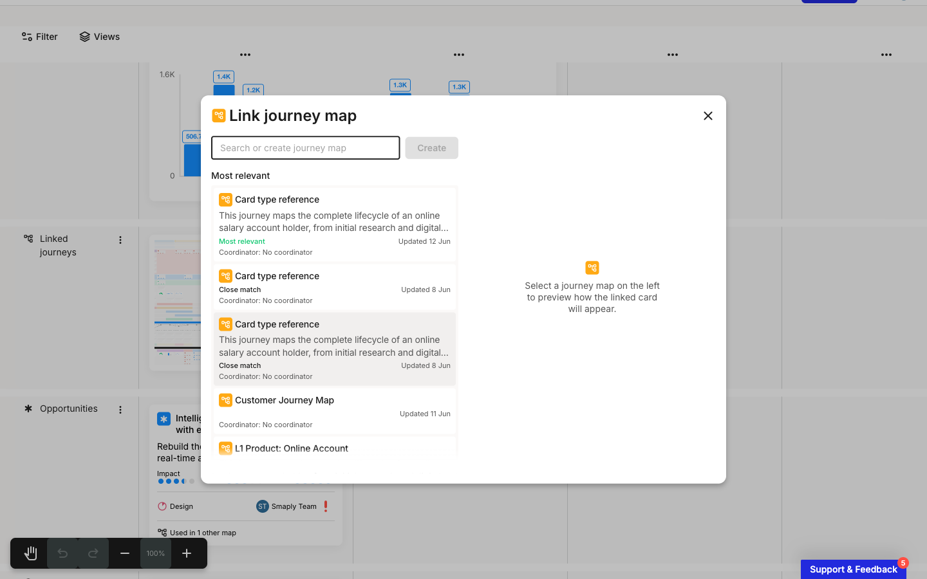
Task: Click the Customer Journey Map entry icon
Action: point(225,400)
